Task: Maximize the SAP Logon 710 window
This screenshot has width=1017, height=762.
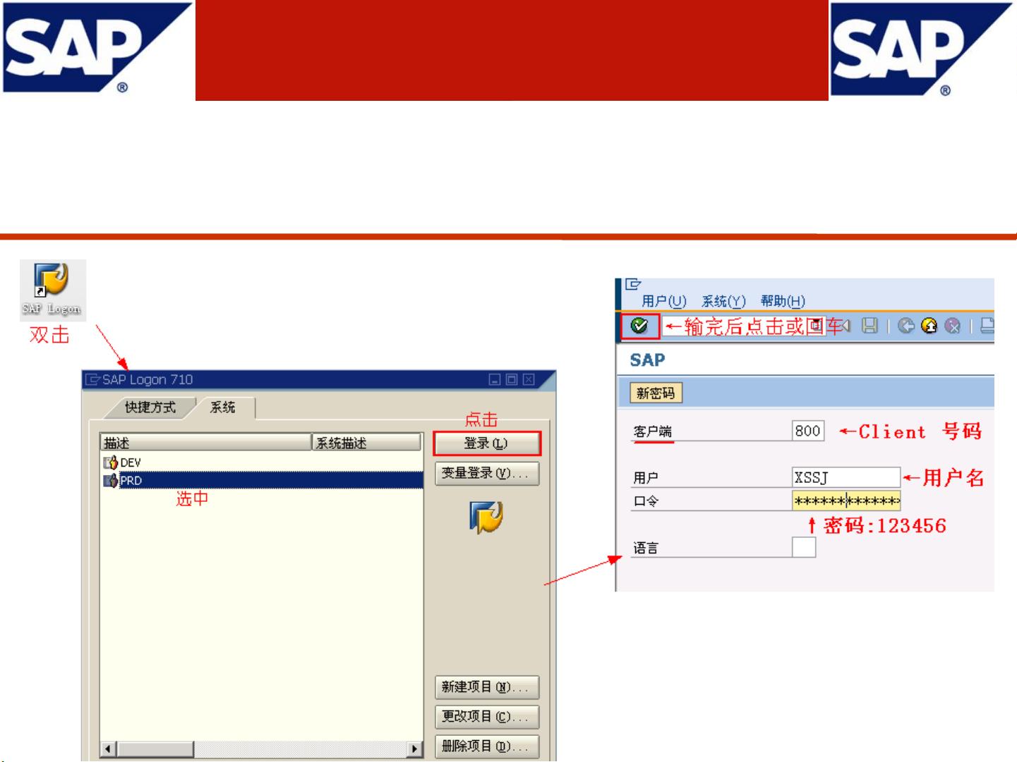Action: 512,380
